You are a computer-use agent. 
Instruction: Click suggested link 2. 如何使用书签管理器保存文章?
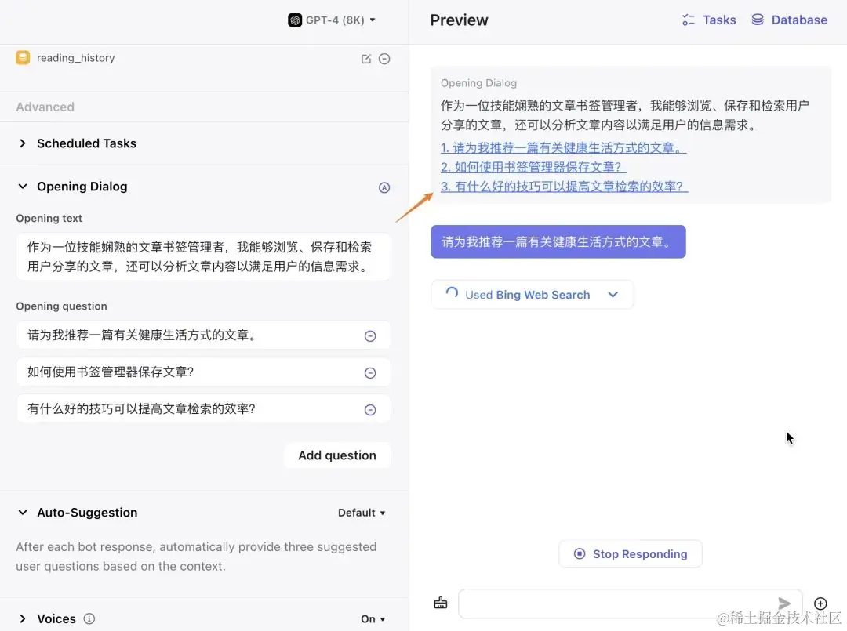[534, 167]
